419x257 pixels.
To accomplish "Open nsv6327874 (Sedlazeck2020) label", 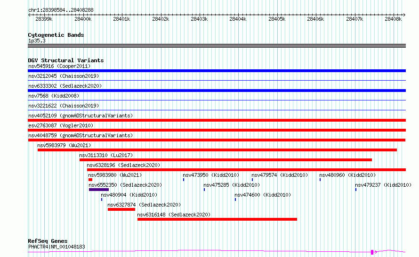I will coord(144,205).
